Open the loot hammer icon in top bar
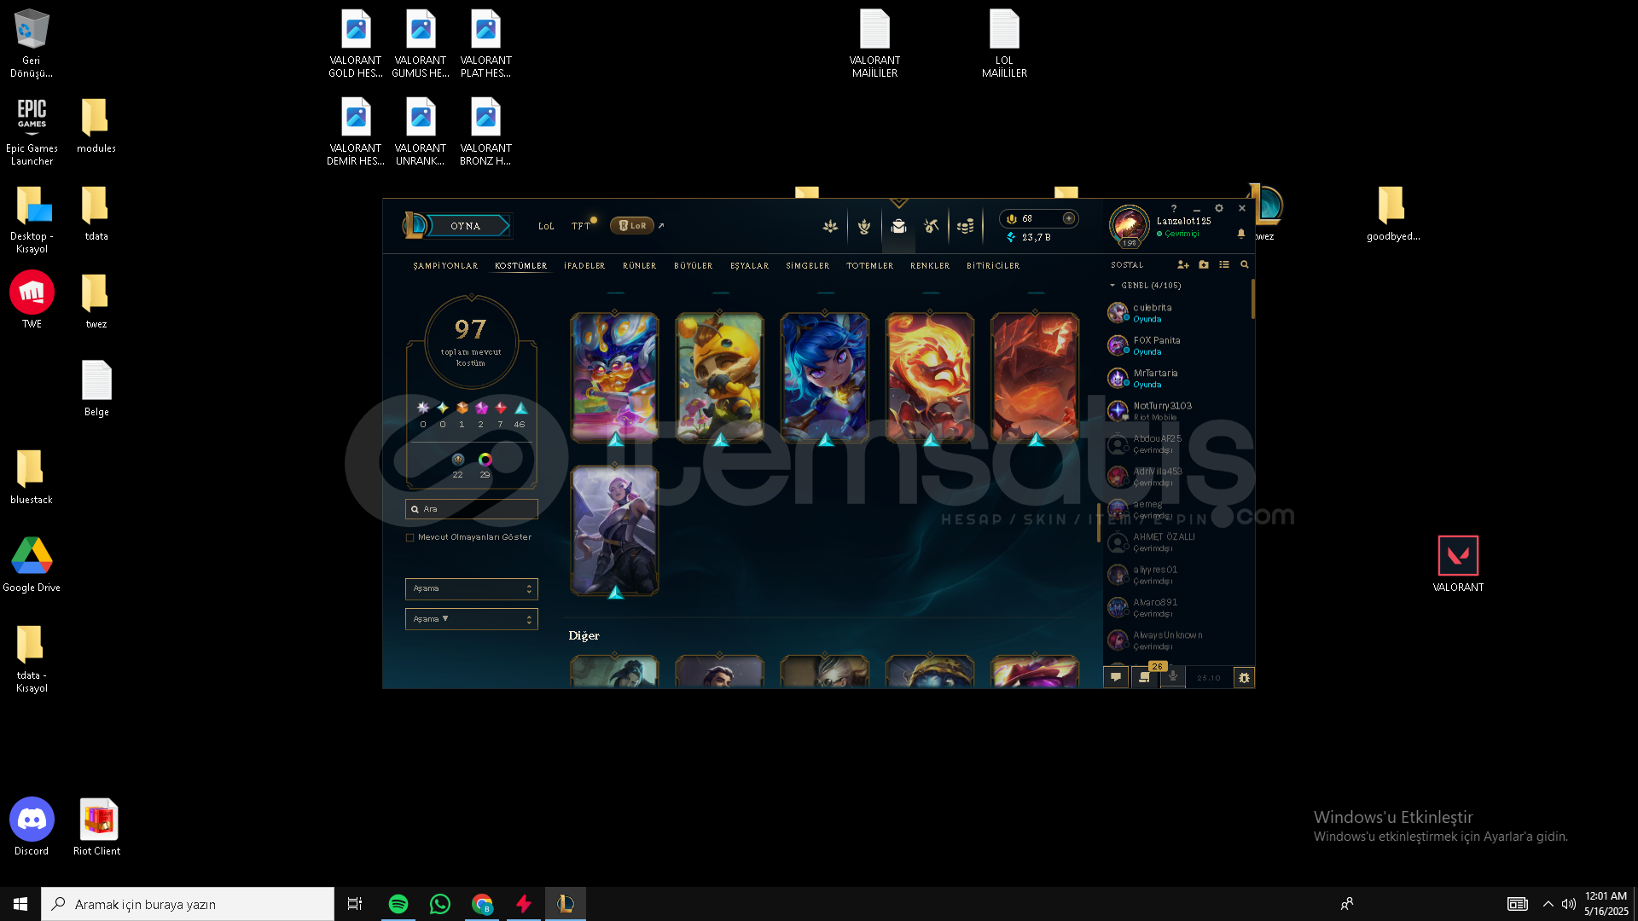 pyautogui.click(x=932, y=226)
